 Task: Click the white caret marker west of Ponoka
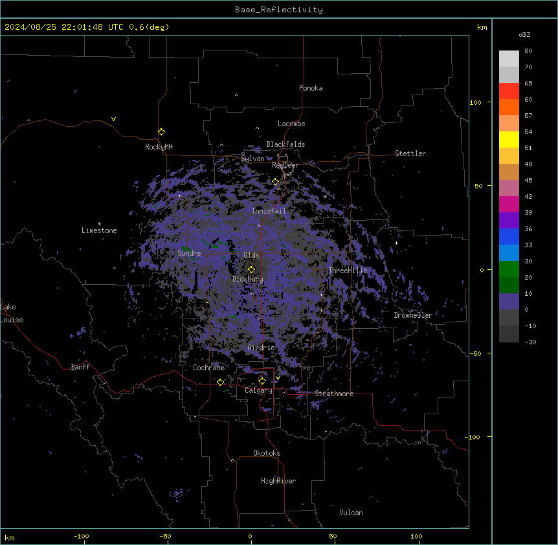[x=237, y=95]
